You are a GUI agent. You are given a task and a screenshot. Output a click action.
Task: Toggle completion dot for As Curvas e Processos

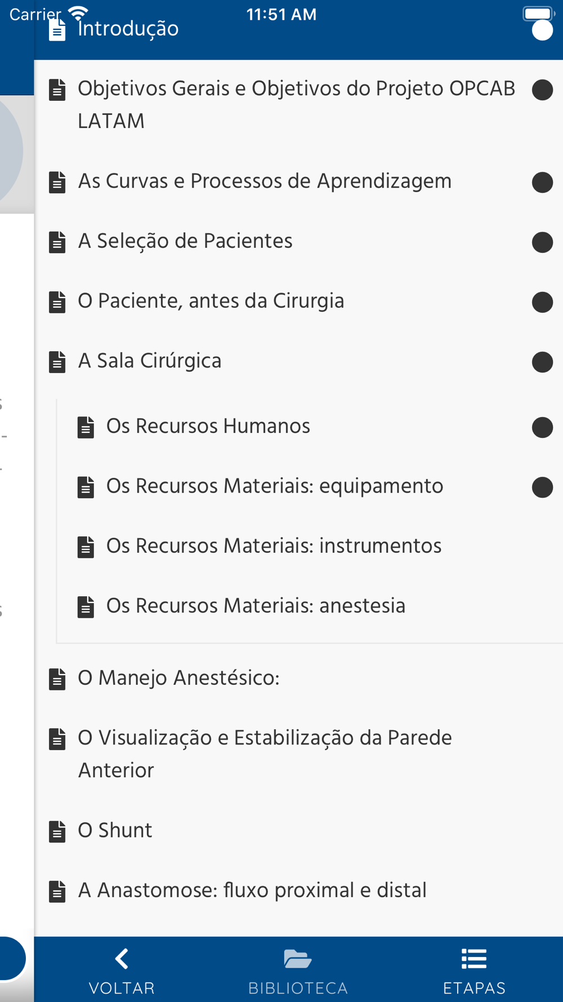coord(542,182)
